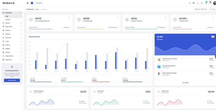The image size is (216, 110).
Task: Expand the Proposal sidebar menu
Action: point(12,30)
